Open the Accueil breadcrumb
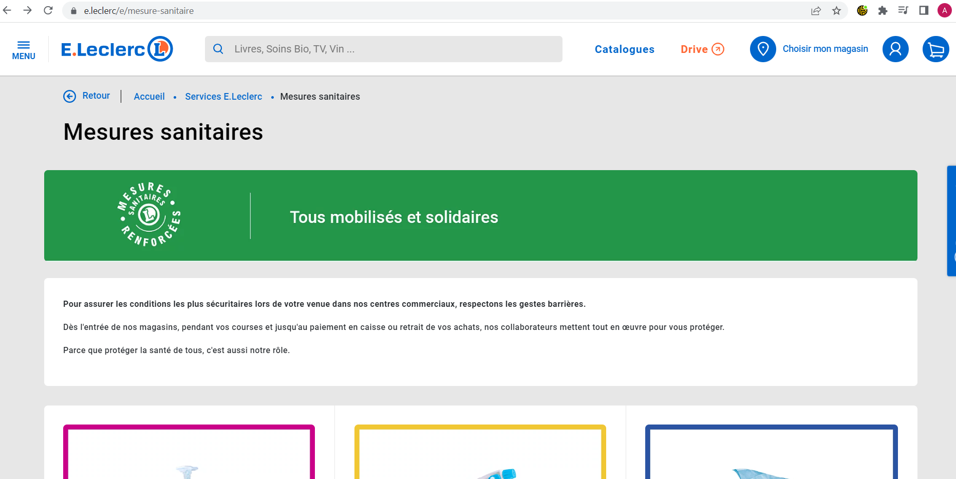This screenshot has height=479, width=956. 149,96
